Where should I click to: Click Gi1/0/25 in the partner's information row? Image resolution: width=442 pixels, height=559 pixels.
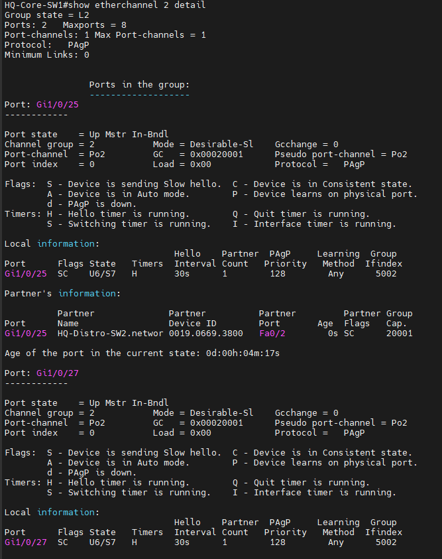coord(26,334)
